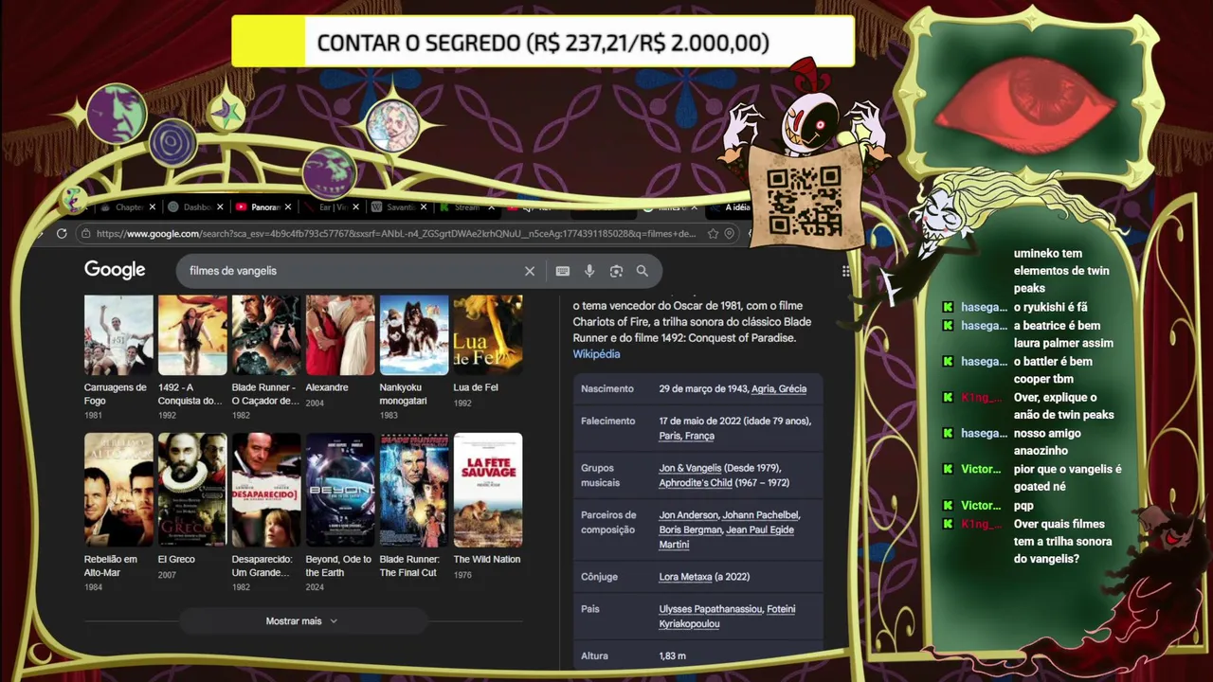Expand the Mostrar mais film list
This screenshot has width=1213, height=682.
(301, 621)
